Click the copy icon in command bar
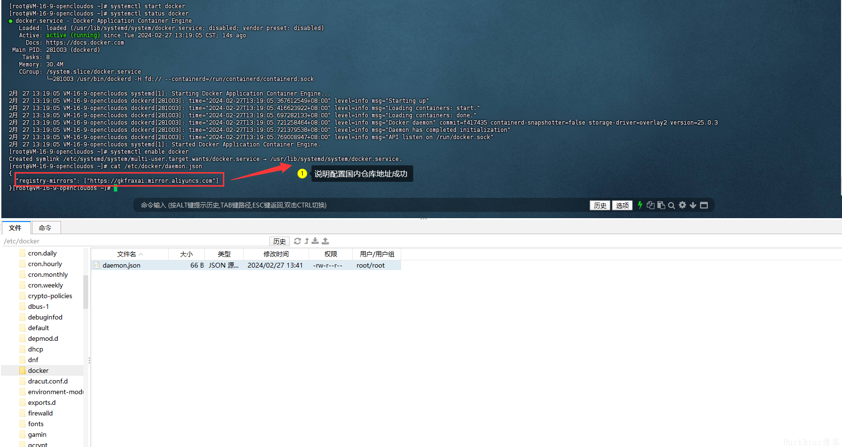Viewport: 842px width, 447px height. pyautogui.click(x=651, y=205)
